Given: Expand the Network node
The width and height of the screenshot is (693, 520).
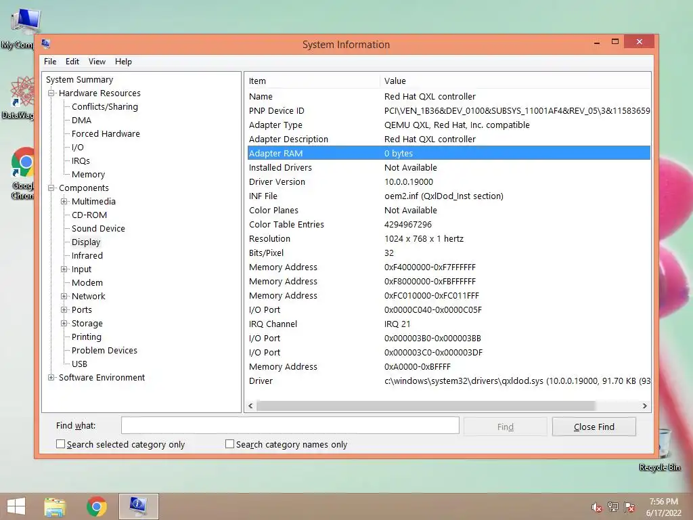Looking at the screenshot, I should point(64,297).
